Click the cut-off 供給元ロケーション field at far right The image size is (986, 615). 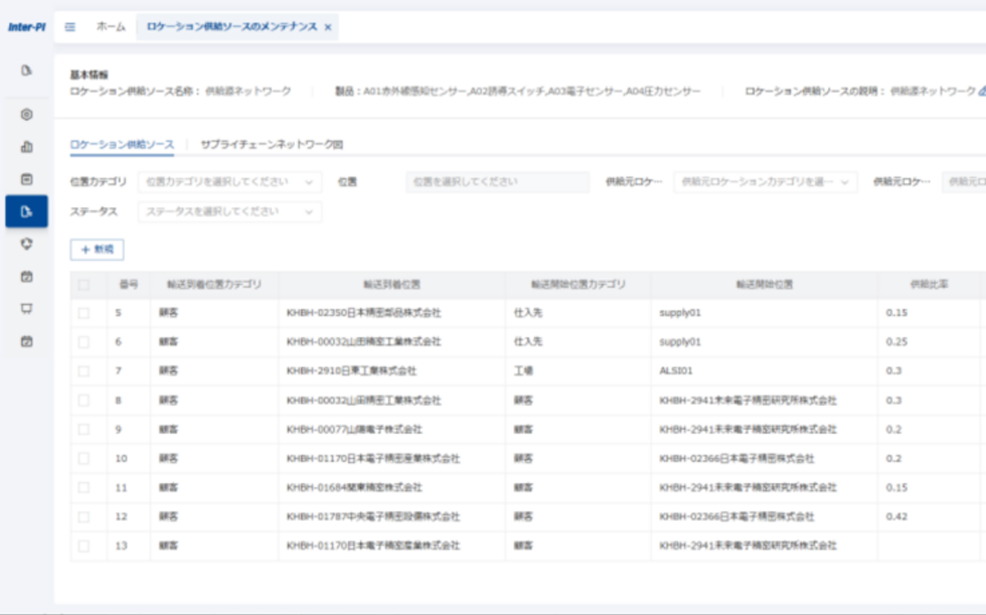tap(964, 182)
